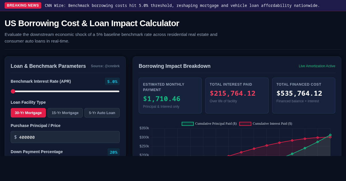Screen dimensions: 346x181
Task: Choose the 5-Yr Auto Loan option
Action: pos(102,113)
